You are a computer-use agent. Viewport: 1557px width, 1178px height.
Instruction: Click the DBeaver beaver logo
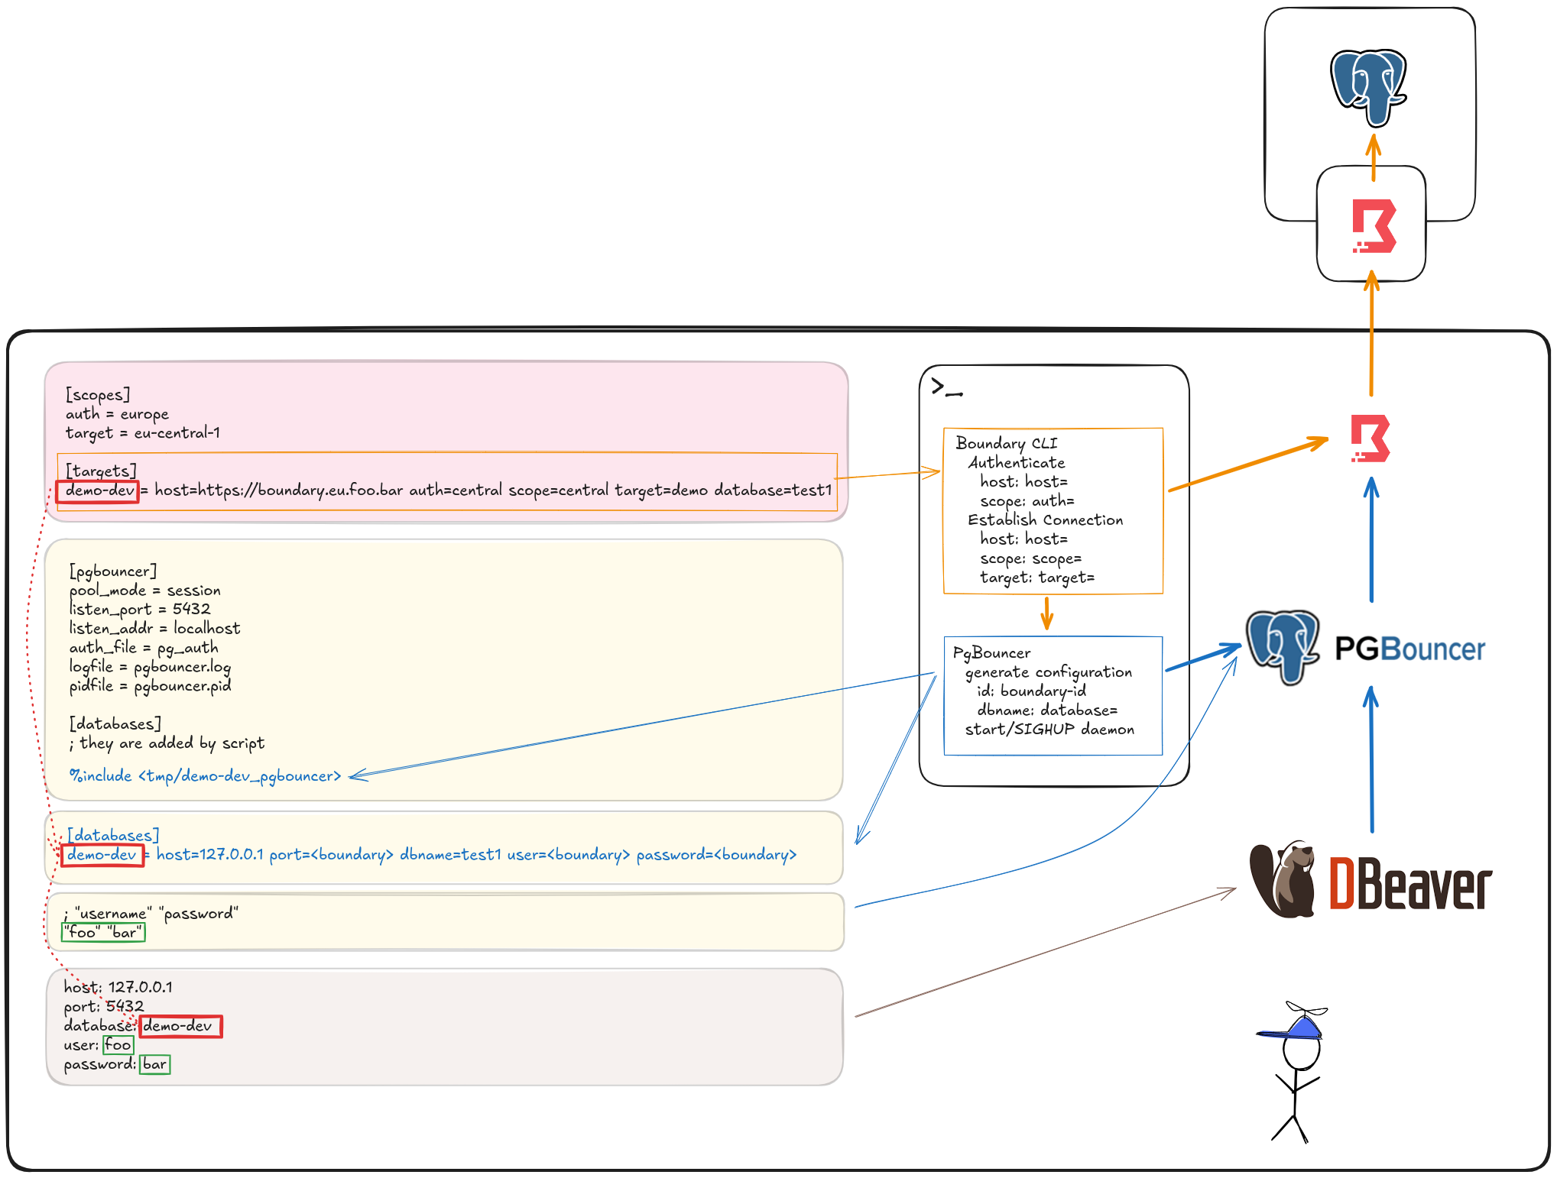[x=1283, y=879]
